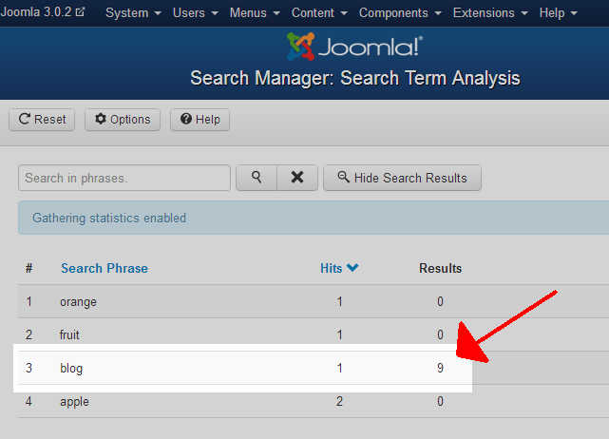The width and height of the screenshot is (609, 439).
Task: Open the Content menu
Action: (x=319, y=12)
